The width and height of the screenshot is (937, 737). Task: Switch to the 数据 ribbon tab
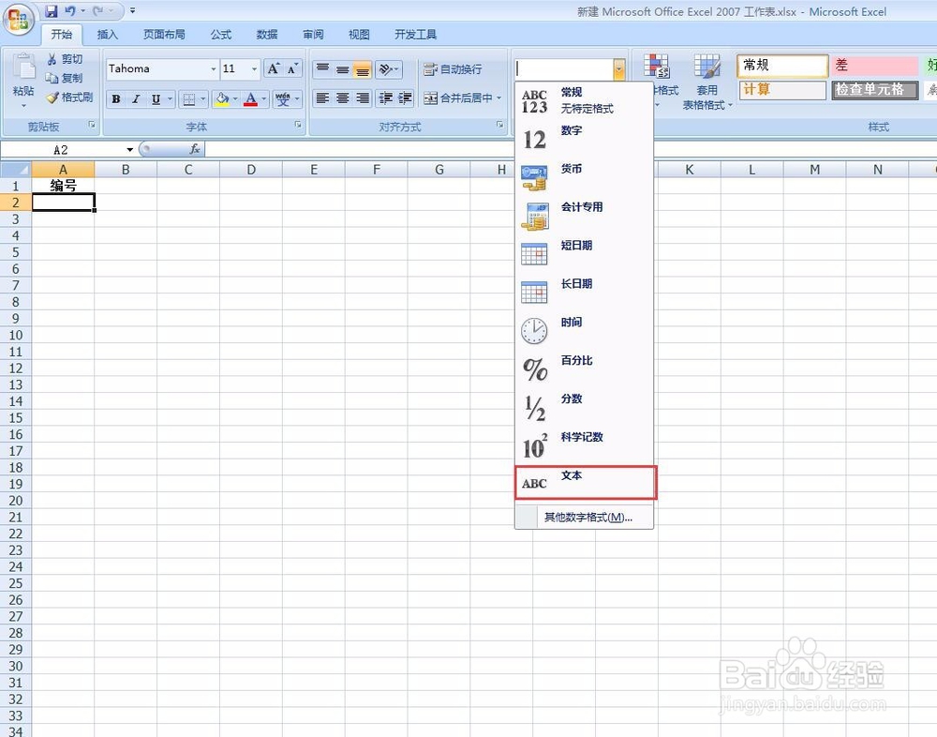point(266,35)
